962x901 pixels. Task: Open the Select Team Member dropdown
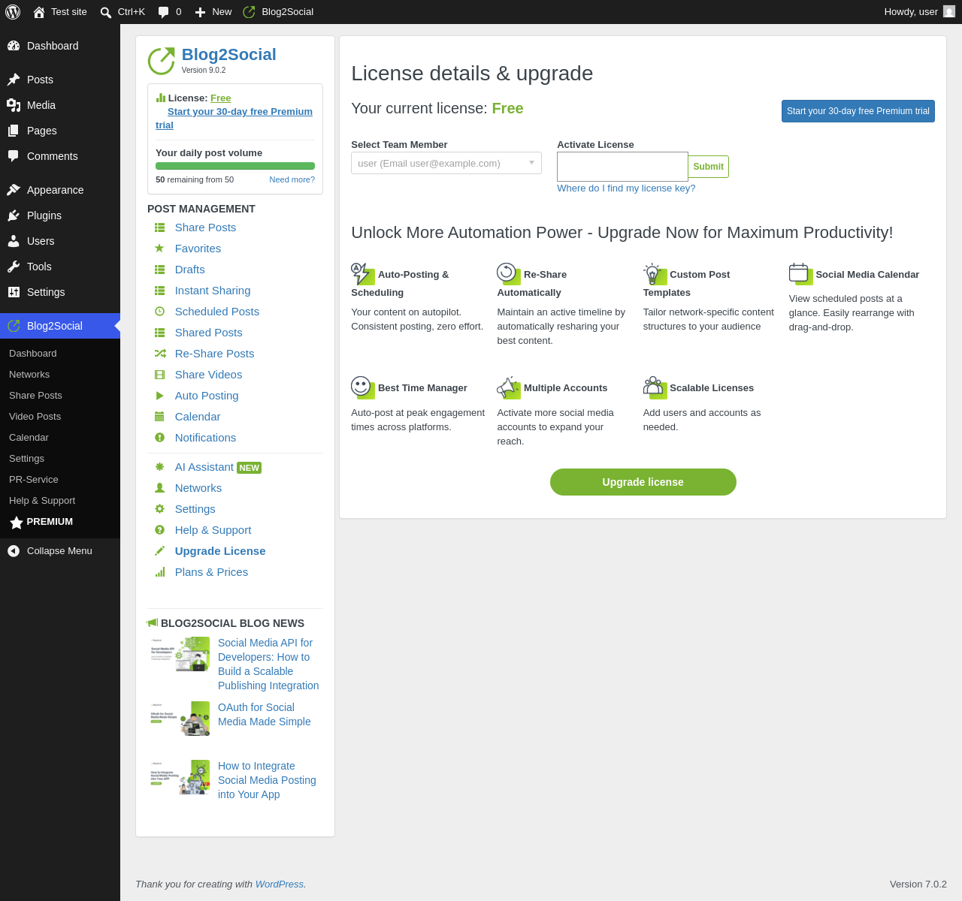click(x=446, y=163)
